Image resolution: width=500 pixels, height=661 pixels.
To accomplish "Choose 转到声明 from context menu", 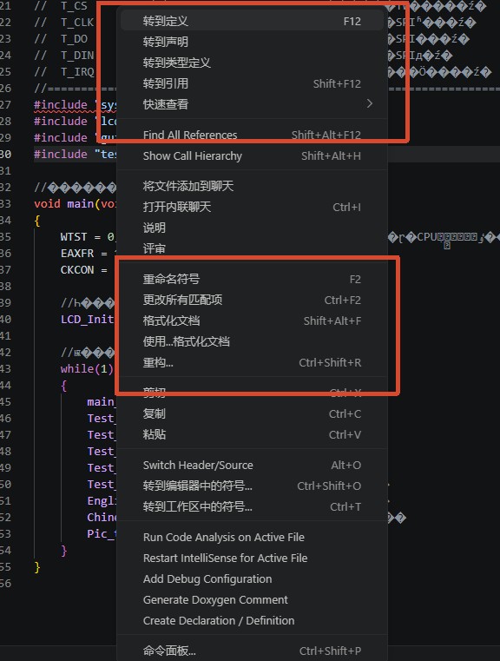I will 252,42.
